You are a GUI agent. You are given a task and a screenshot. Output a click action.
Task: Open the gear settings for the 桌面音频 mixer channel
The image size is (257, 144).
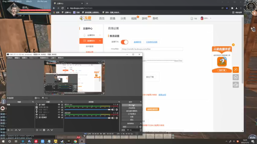(x=117, y=118)
